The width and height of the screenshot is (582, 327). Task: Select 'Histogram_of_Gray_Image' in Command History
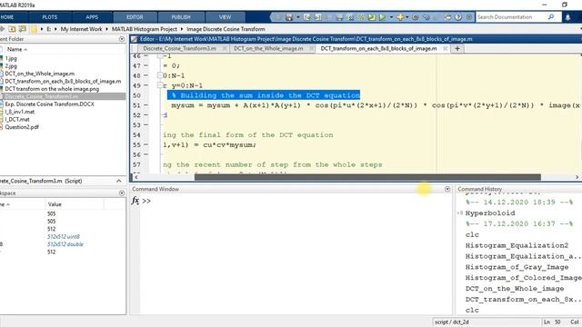click(517, 267)
